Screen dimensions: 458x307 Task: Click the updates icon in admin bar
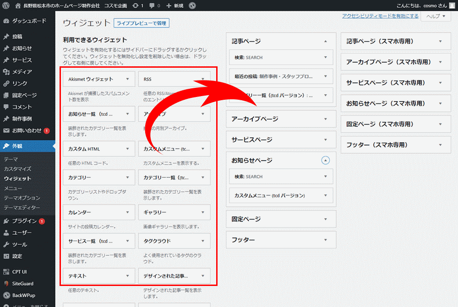(135, 5)
